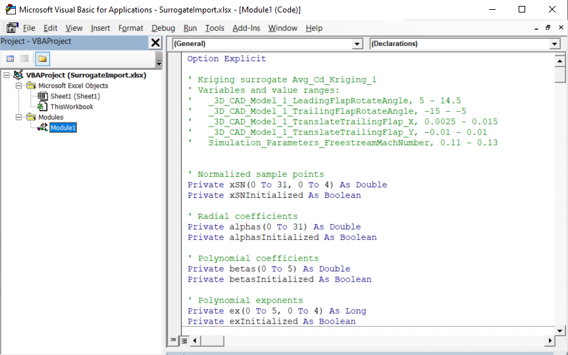Close the Project Explorer panel
Viewport: 568px width, 355px height.
(x=155, y=43)
